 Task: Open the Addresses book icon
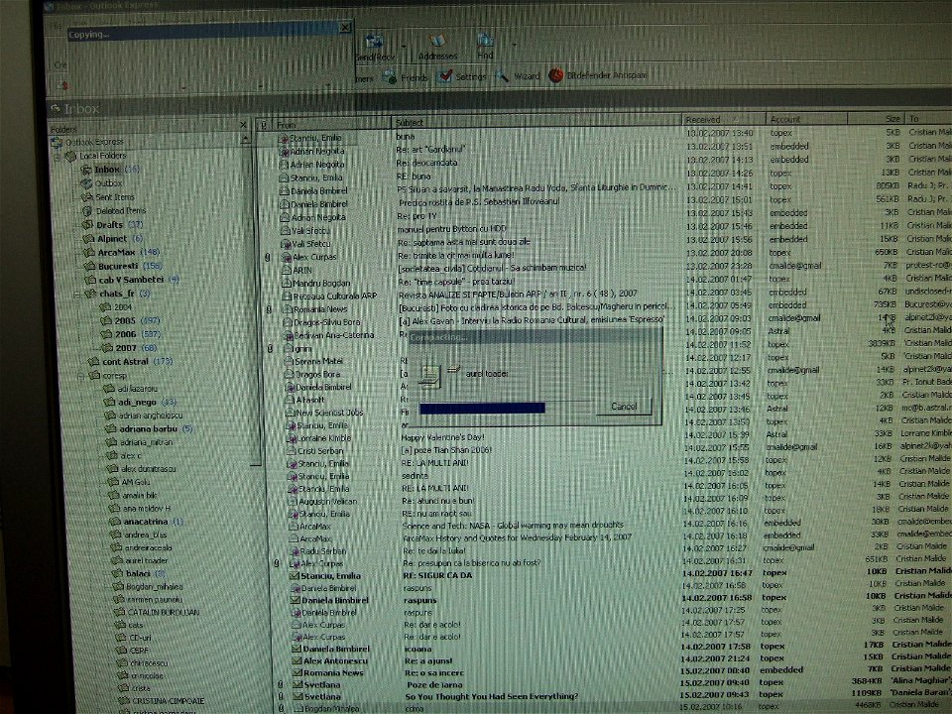(x=437, y=42)
